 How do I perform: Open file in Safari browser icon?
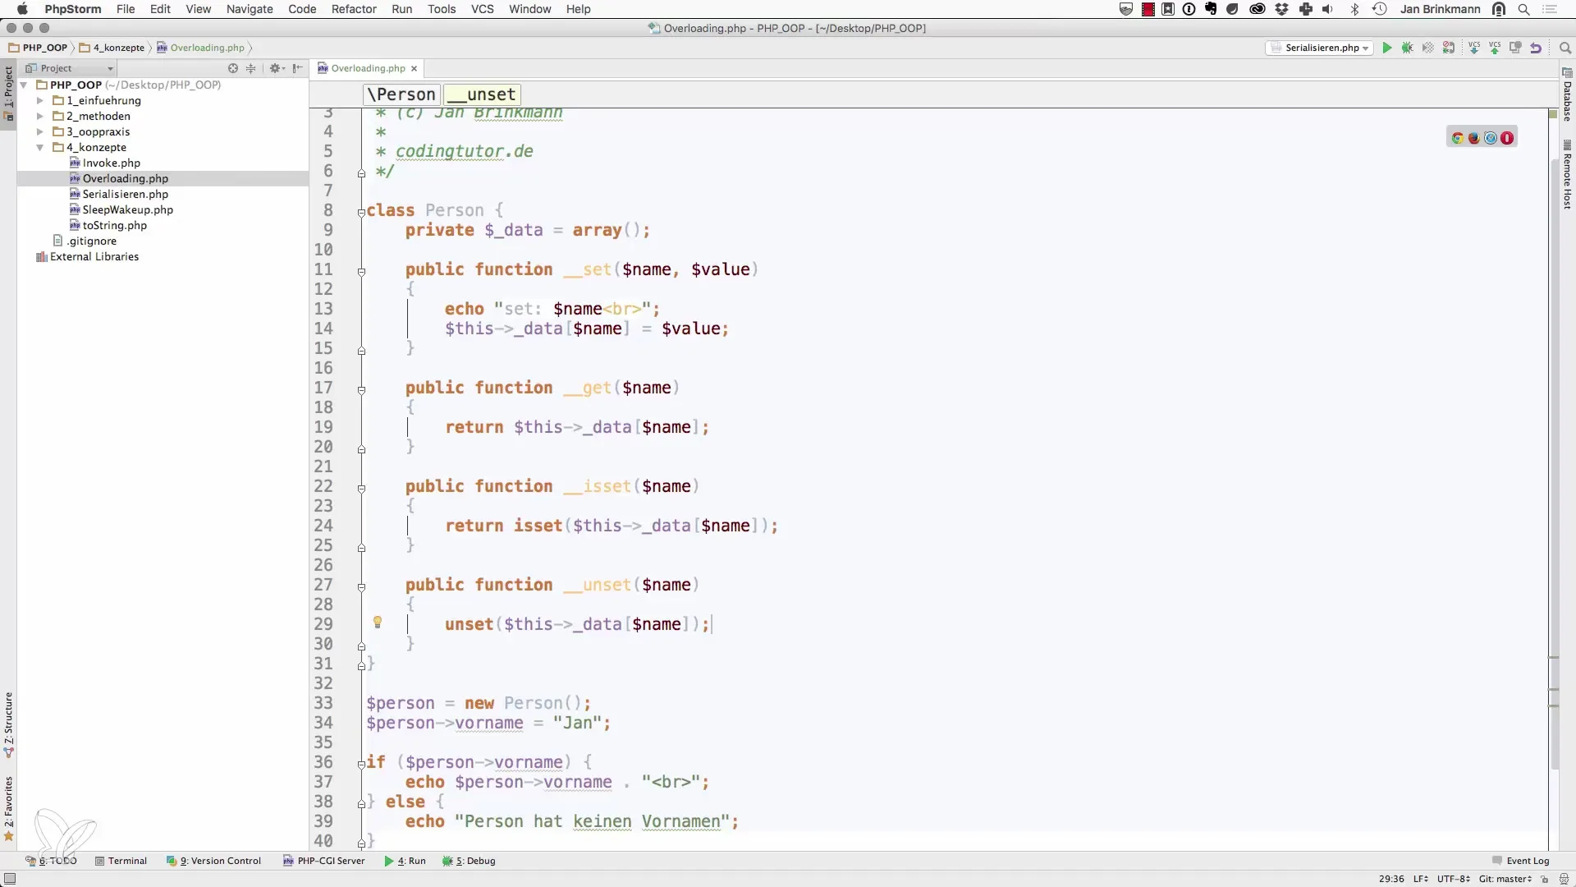pyautogui.click(x=1491, y=138)
